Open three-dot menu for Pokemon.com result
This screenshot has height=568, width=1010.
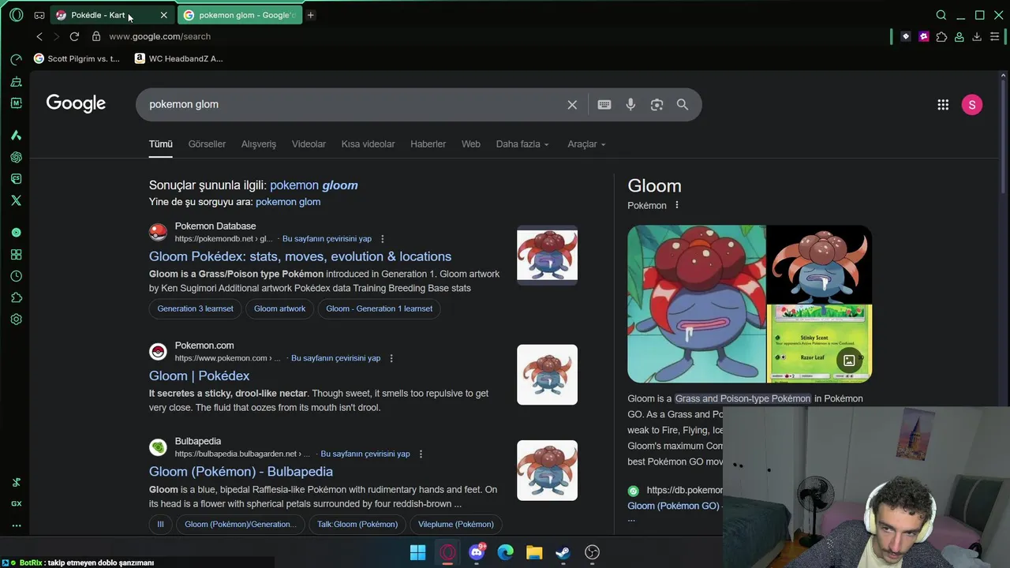point(391,358)
